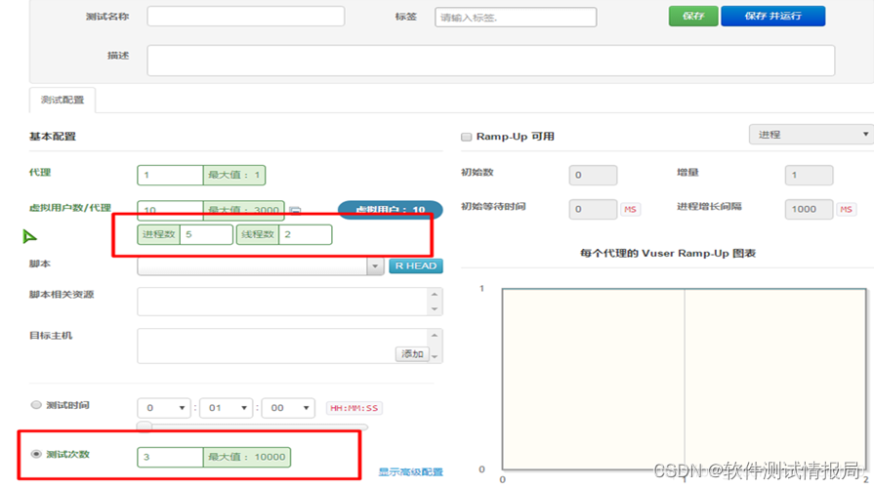The width and height of the screenshot is (874, 489).
Task: Open the minutes dropdown showing 01
Action: coord(227,408)
